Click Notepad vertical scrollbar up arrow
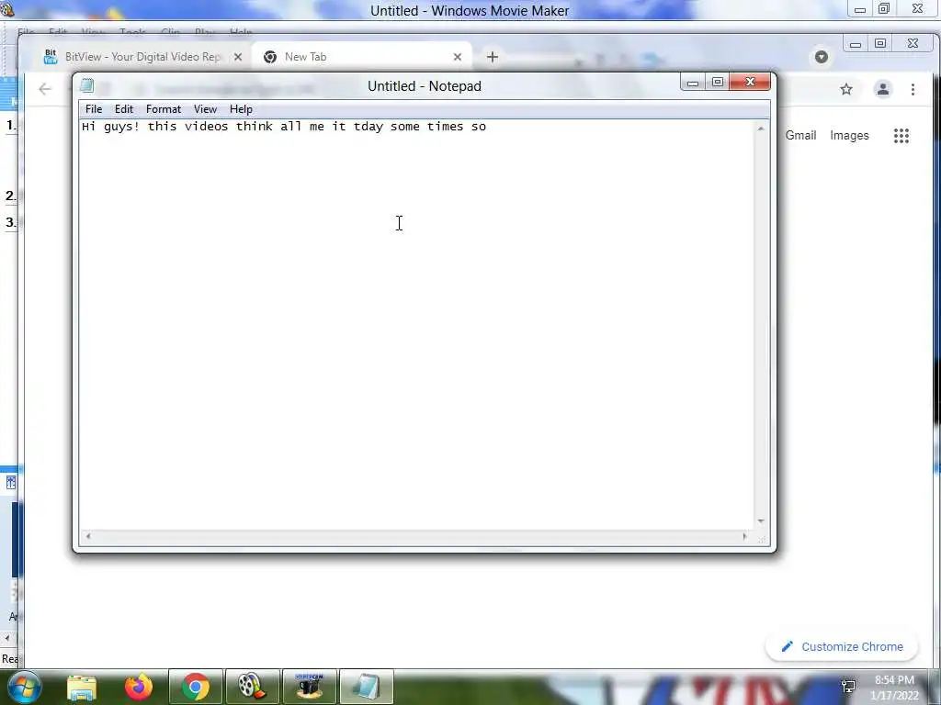Viewport: 941px width, 705px height. (761, 129)
